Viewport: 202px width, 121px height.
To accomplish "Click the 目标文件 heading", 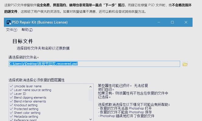I will (x=23, y=41).
